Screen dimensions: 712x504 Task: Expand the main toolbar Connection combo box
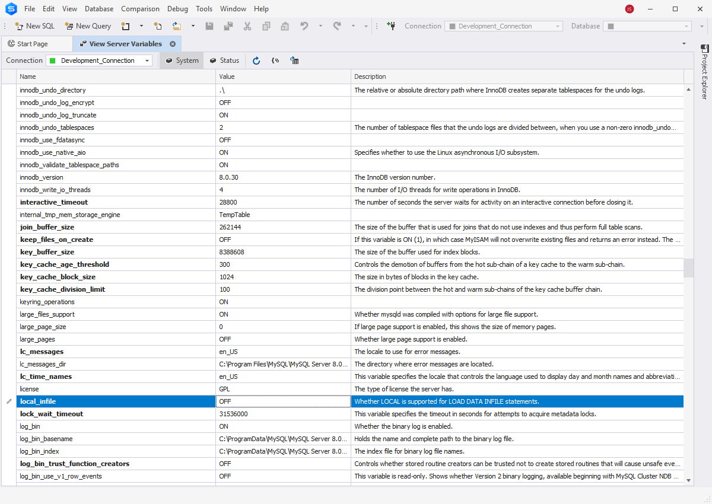[x=557, y=26]
